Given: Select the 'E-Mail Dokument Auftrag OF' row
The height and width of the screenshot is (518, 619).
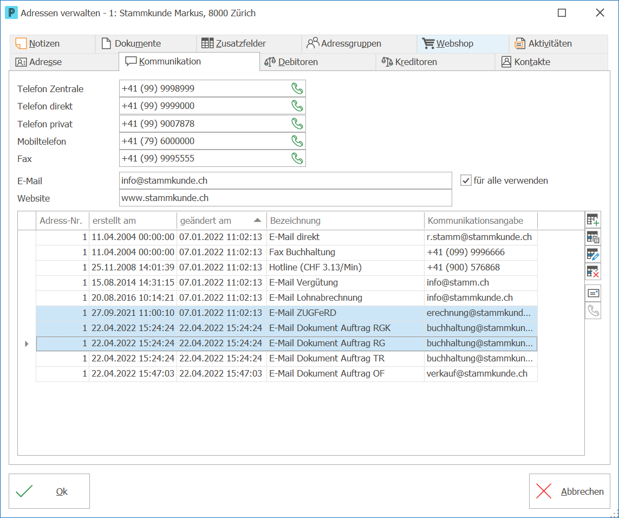Looking at the screenshot, I should [286, 374].
